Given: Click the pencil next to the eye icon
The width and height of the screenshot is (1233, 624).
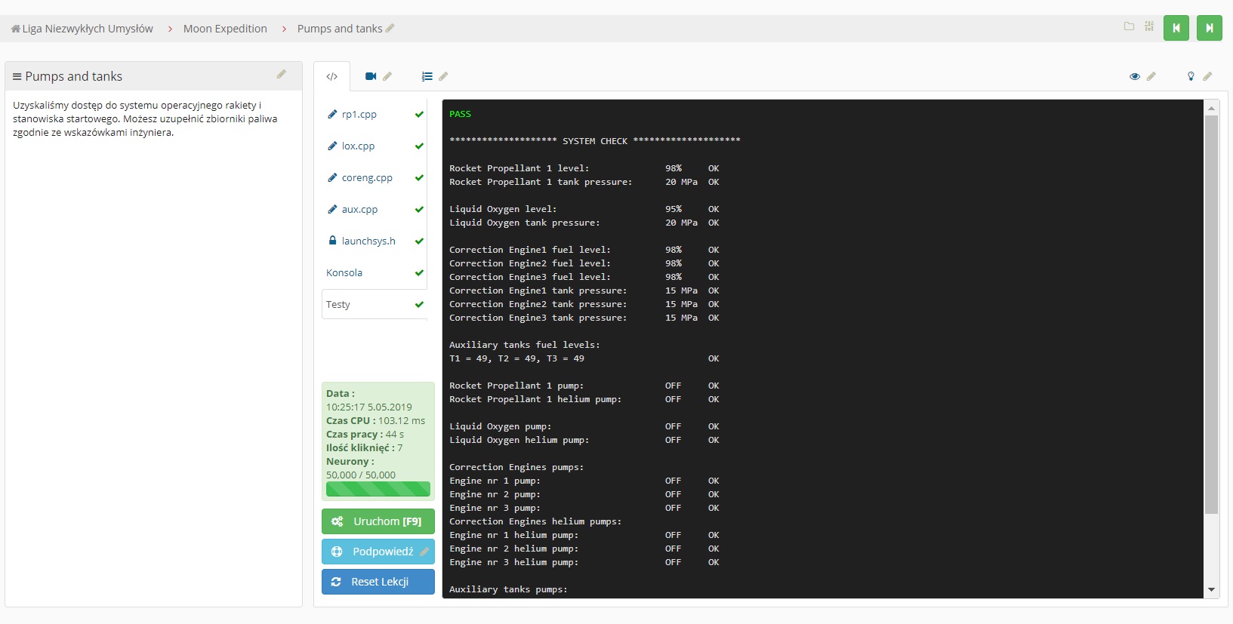Looking at the screenshot, I should click(1151, 76).
